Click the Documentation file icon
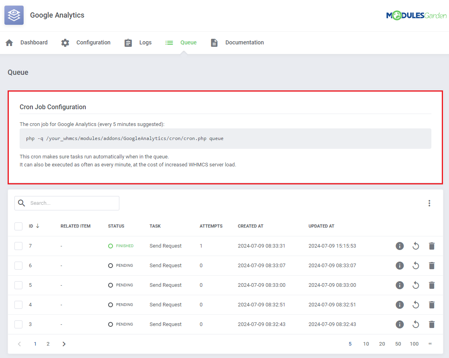The width and height of the screenshot is (449, 358). tap(214, 43)
